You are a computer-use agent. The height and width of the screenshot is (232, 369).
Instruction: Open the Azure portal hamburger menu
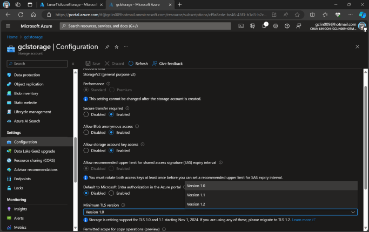click(8, 25)
